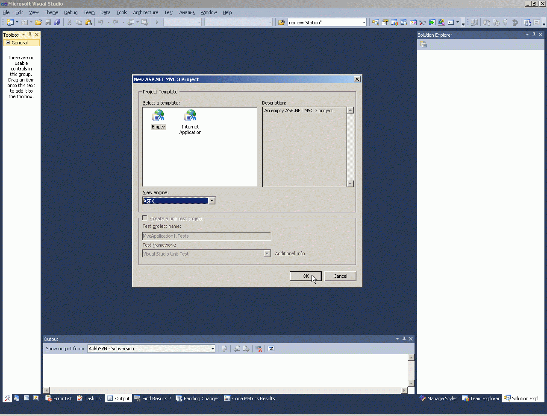Open Solution Explorer window position dropdown arrow
This screenshot has height=416, width=547.
coord(527,35)
